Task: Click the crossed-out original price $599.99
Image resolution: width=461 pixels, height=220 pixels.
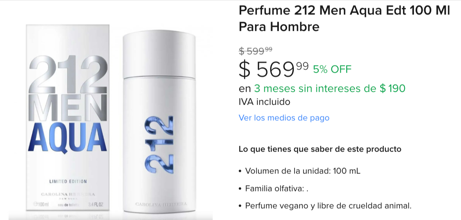Action: (255, 51)
